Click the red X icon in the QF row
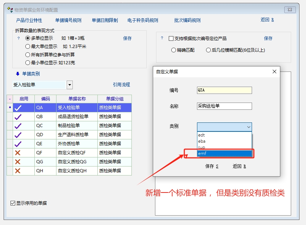306x225 pixels. [x=18, y=153]
